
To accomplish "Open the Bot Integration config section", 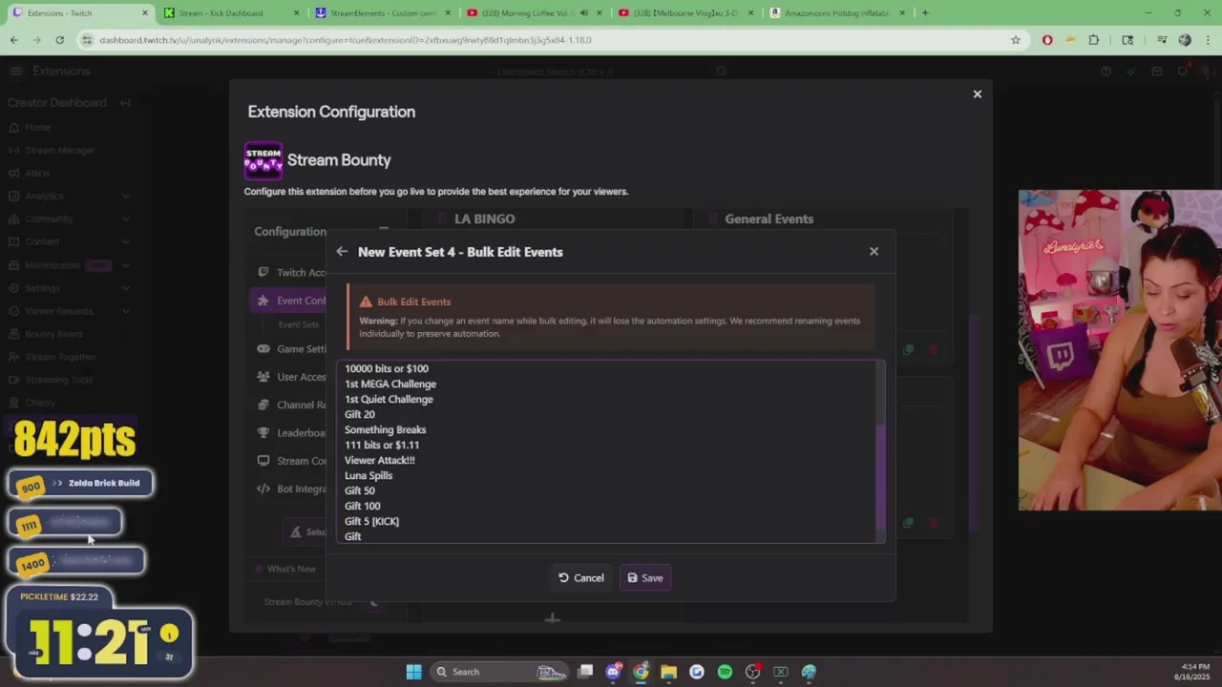I will pyautogui.click(x=291, y=489).
